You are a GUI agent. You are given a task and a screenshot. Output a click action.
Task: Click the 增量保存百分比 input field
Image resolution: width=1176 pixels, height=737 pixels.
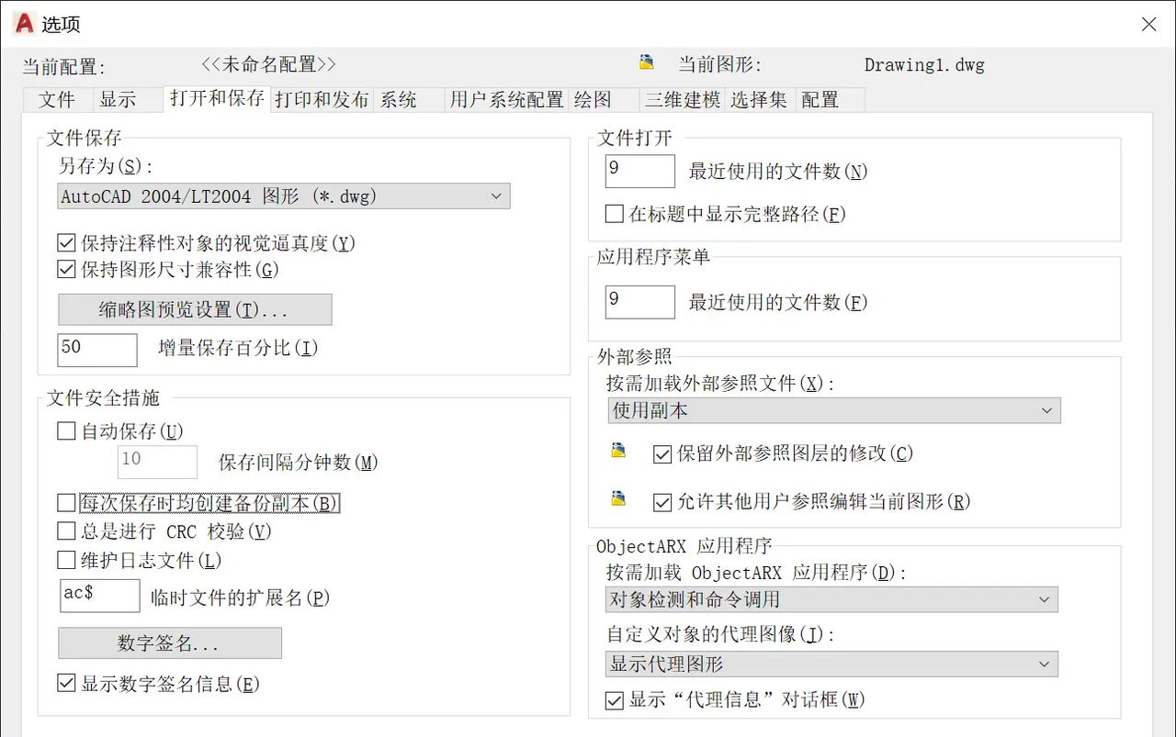(x=96, y=350)
